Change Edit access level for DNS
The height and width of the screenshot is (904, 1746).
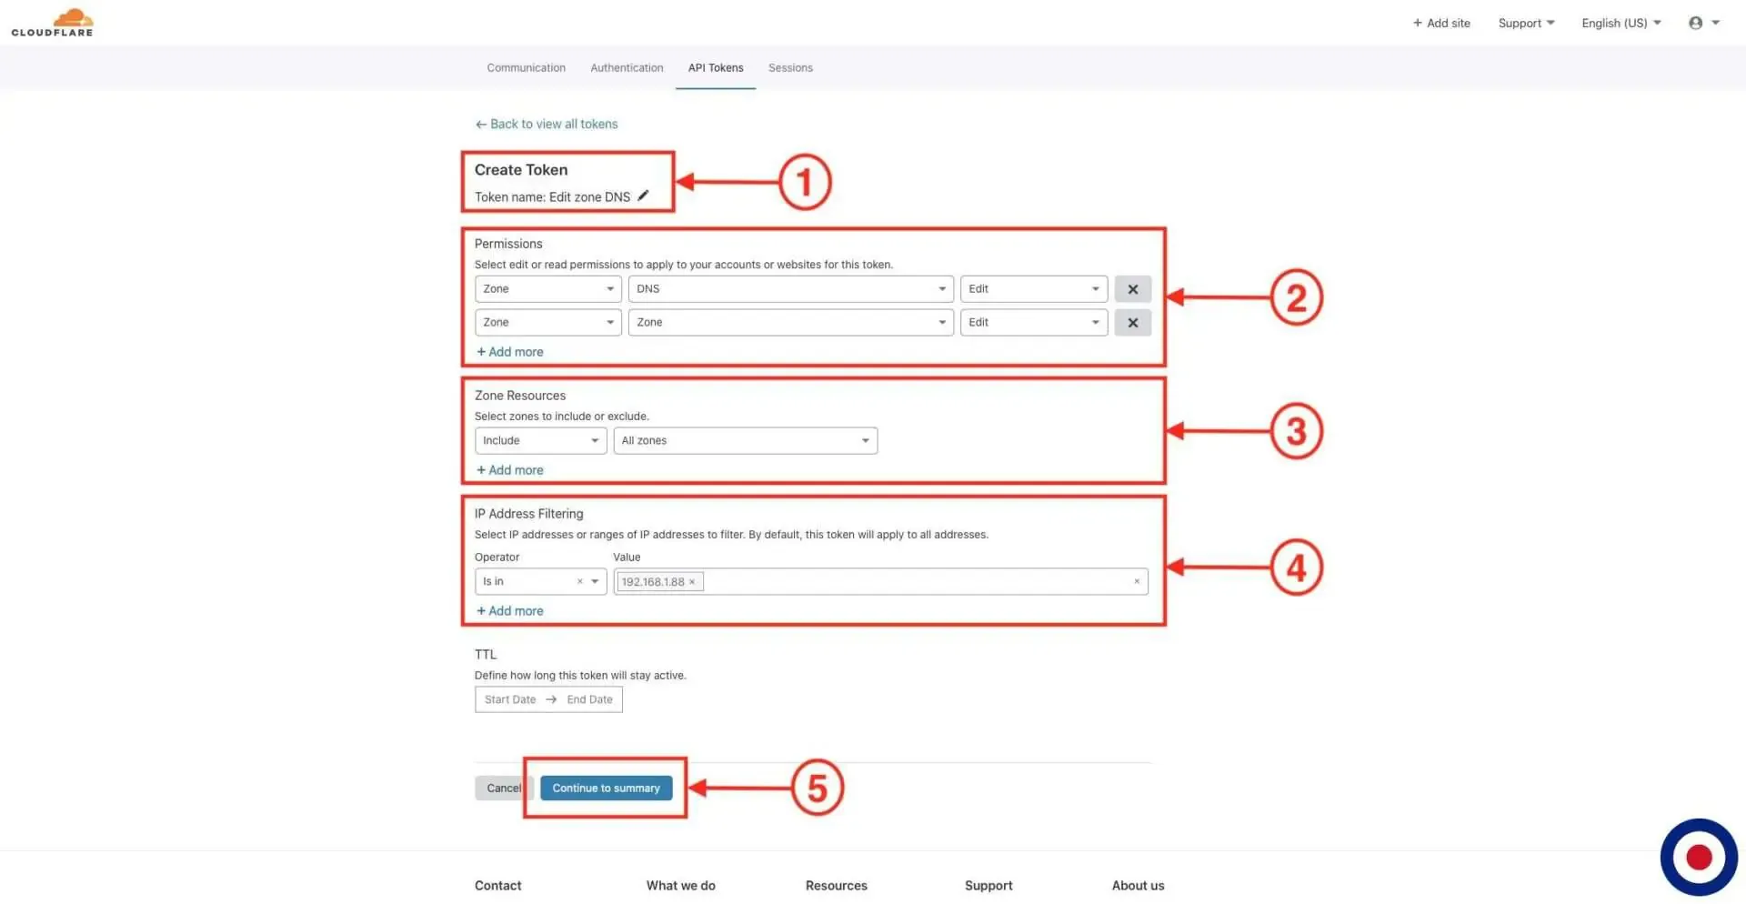tap(1033, 289)
